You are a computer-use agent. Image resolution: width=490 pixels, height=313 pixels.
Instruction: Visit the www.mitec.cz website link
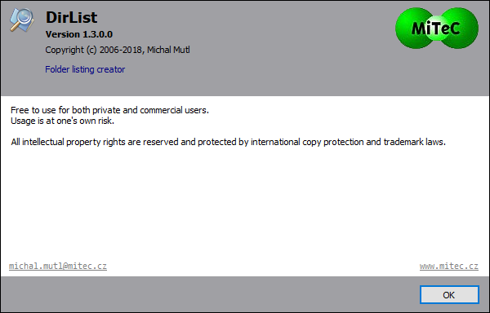coord(448,266)
